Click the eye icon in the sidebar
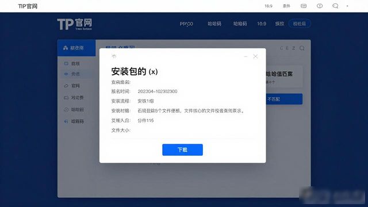 pyautogui.click(x=66, y=74)
